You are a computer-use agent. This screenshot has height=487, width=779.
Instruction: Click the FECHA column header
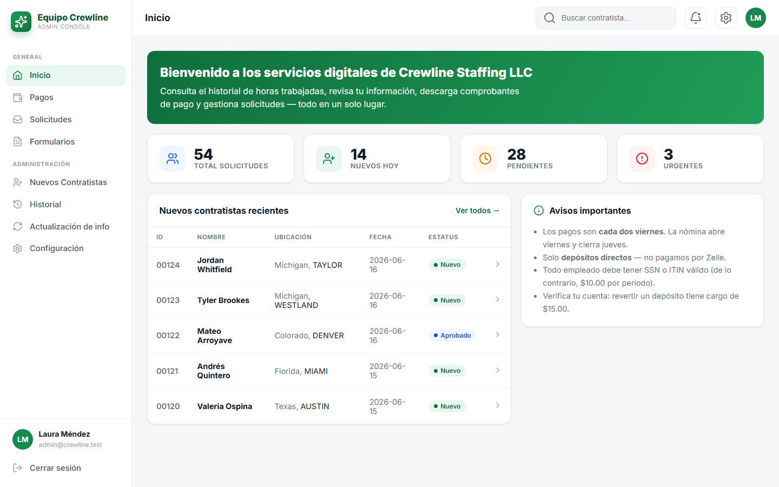(380, 237)
